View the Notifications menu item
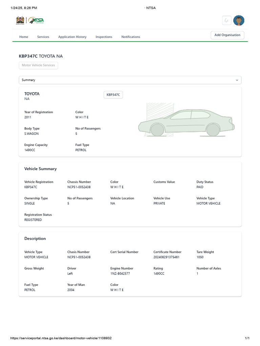Viewport: 260px width, 346px height. pyautogui.click(x=131, y=37)
